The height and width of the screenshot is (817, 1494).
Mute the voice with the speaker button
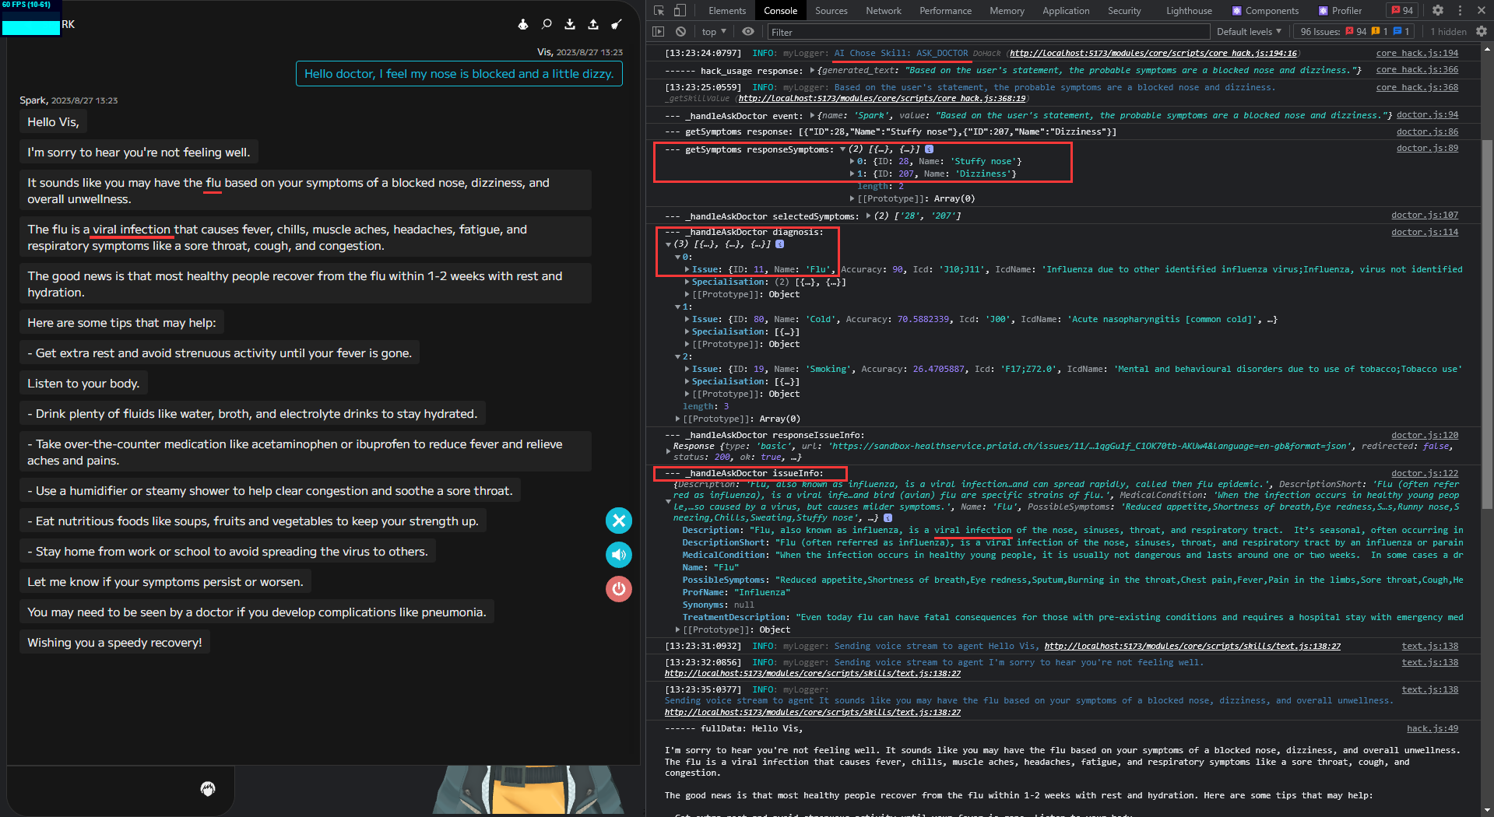click(x=618, y=555)
